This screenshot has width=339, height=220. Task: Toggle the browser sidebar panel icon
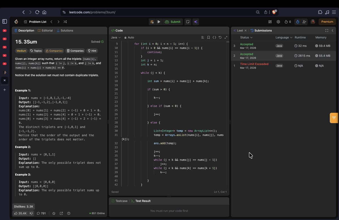tap(5, 21)
